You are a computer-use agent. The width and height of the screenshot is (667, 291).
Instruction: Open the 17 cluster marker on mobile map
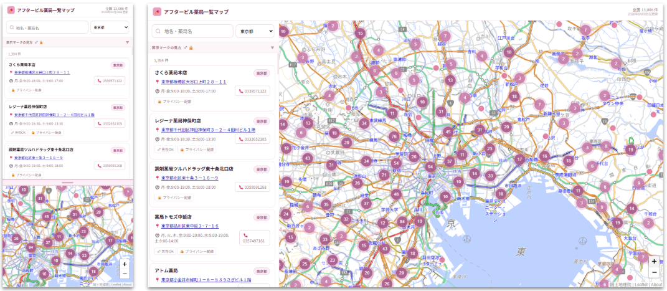click(110, 241)
